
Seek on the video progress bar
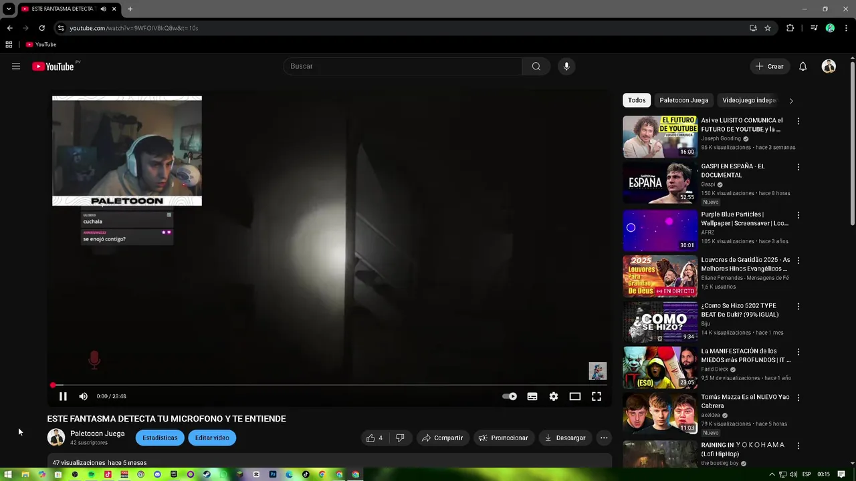click(329, 385)
